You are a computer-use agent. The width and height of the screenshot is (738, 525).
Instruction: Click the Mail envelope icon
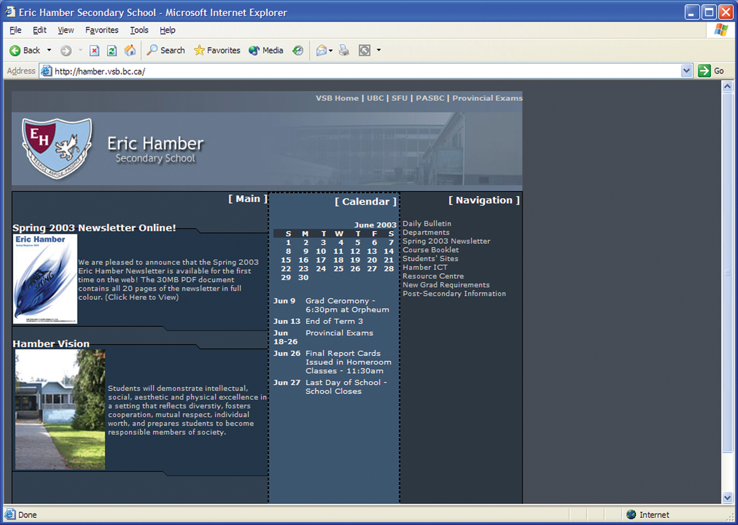point(321,50)
